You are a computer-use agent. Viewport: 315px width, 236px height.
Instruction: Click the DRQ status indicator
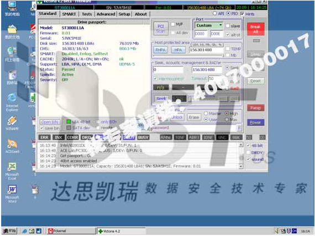(87, 137)
